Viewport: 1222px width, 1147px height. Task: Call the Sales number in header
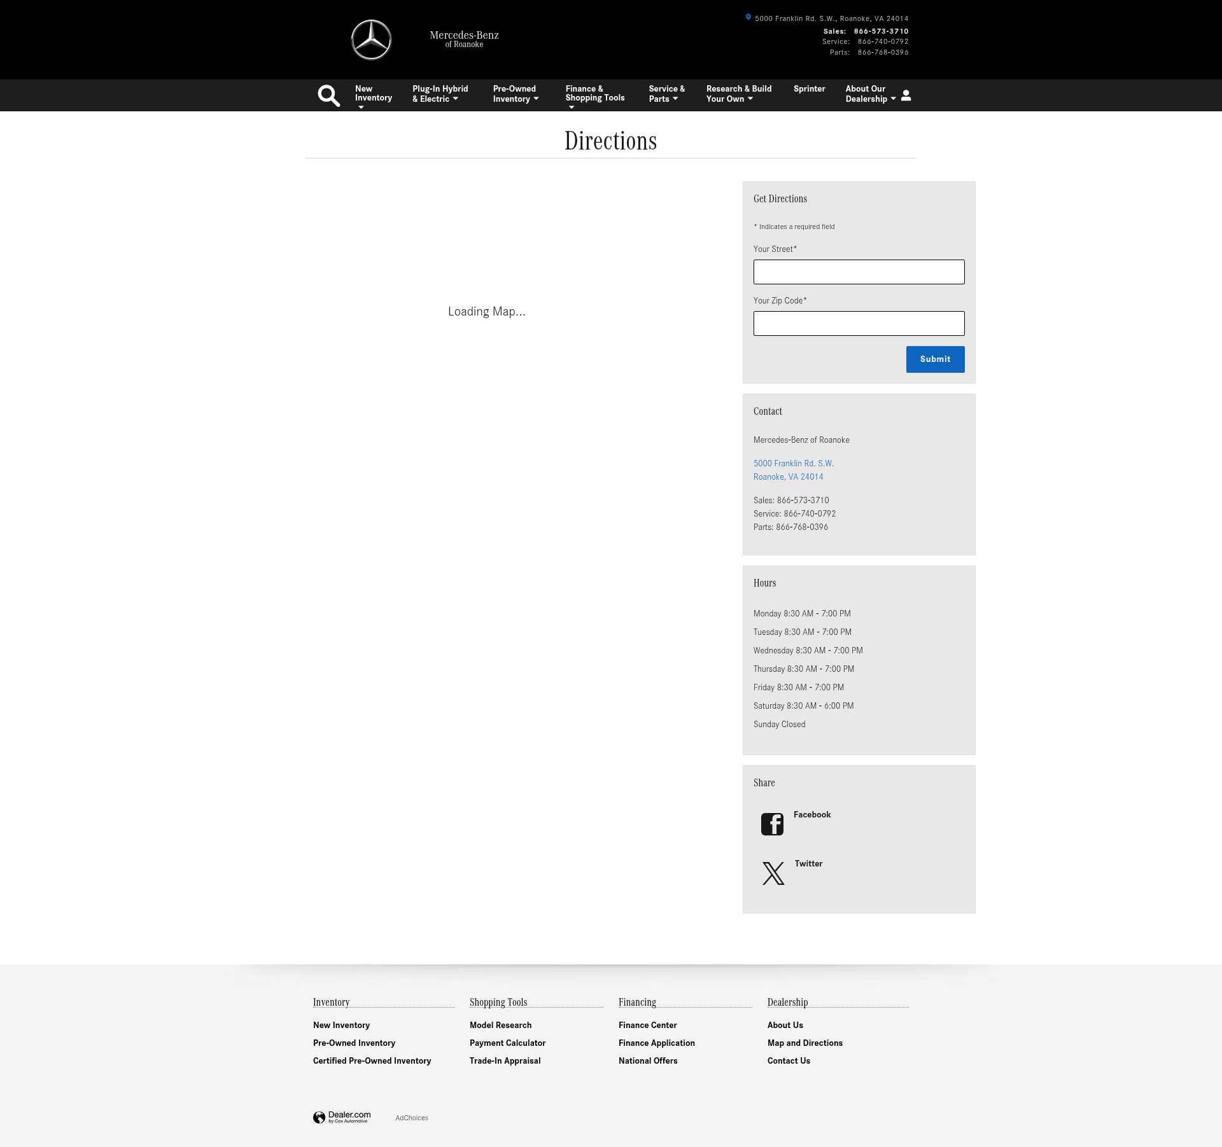tap(881, 31)
